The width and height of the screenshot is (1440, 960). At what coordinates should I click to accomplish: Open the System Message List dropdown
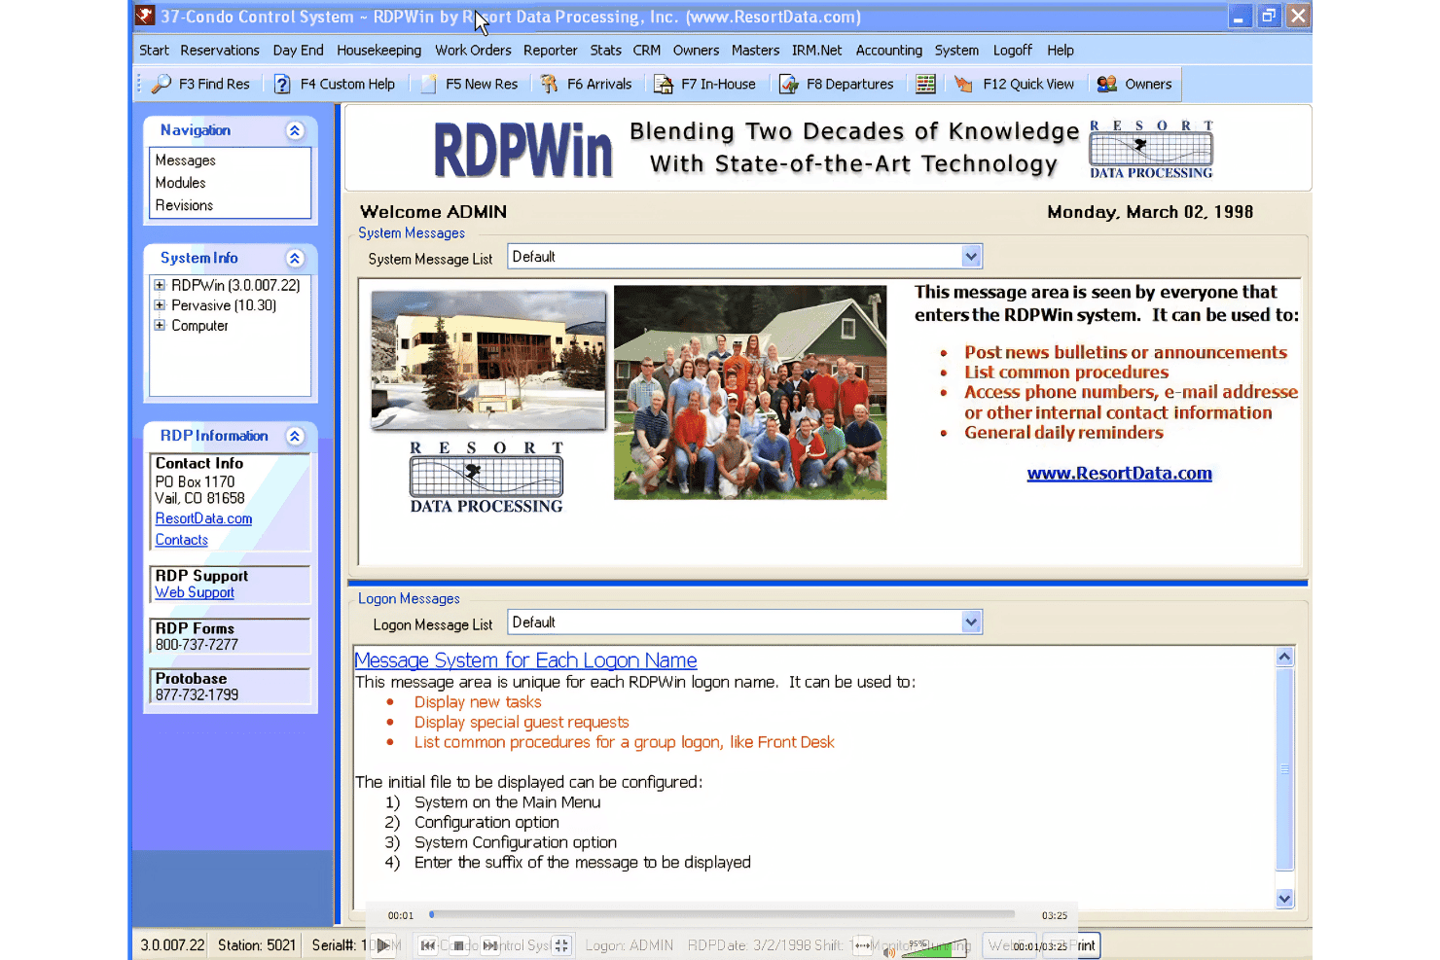coord(971,257)
